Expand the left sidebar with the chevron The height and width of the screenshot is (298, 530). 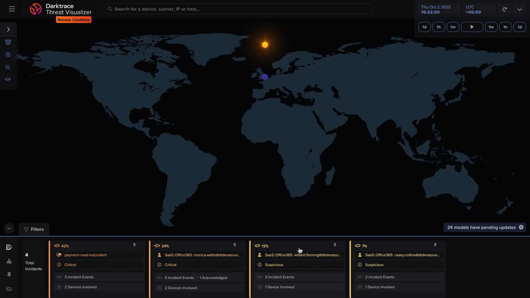pos(8,29)
